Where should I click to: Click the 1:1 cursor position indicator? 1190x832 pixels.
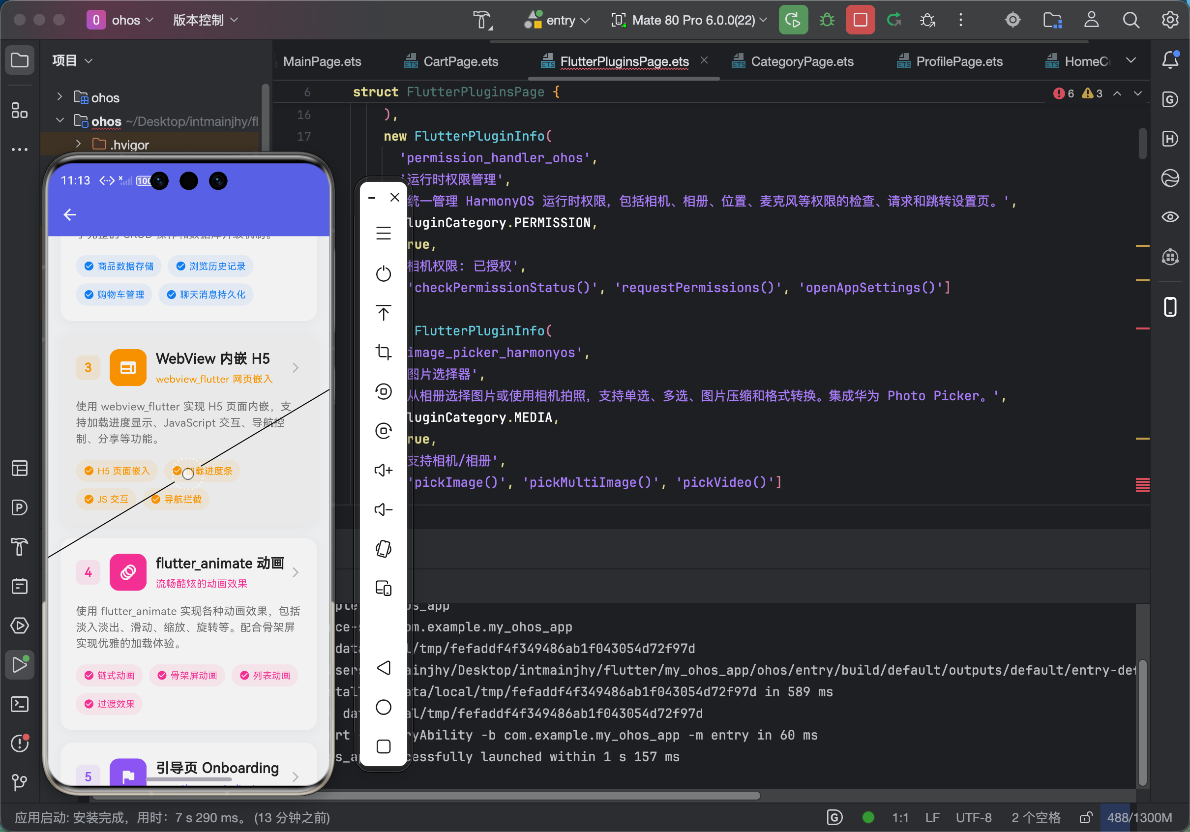click(x=900, y=818)
